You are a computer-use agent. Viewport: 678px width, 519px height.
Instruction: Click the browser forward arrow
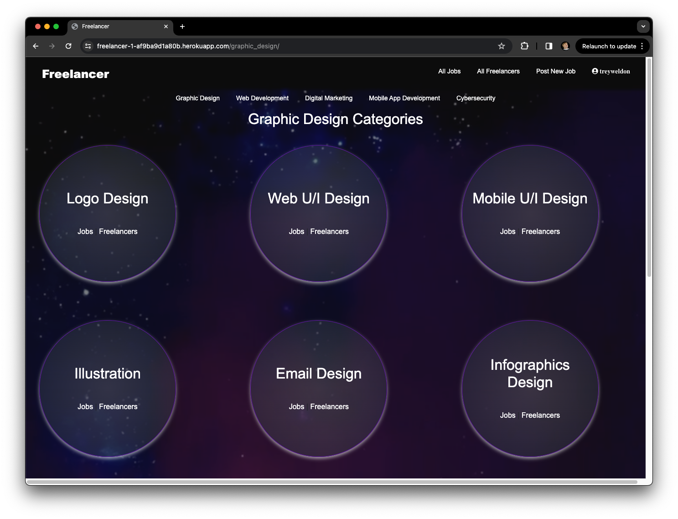[52, 46]
